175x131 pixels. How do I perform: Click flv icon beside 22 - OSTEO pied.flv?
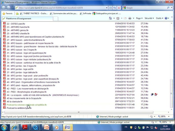coord(5,23)
